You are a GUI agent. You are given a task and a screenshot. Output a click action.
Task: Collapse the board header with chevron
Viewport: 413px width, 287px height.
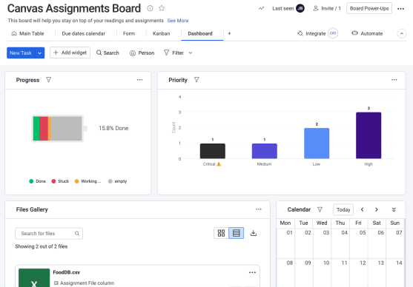pos(401,33)
